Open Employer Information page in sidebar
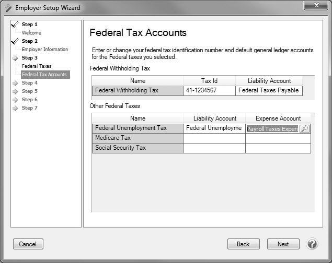Viewport: 332px width, 263px height. (45, 50)
